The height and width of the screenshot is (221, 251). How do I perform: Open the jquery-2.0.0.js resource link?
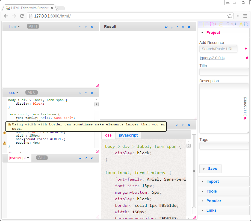tap(212, 58)
